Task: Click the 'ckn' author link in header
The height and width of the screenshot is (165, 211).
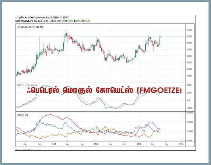Action: (x=17, y=18)
